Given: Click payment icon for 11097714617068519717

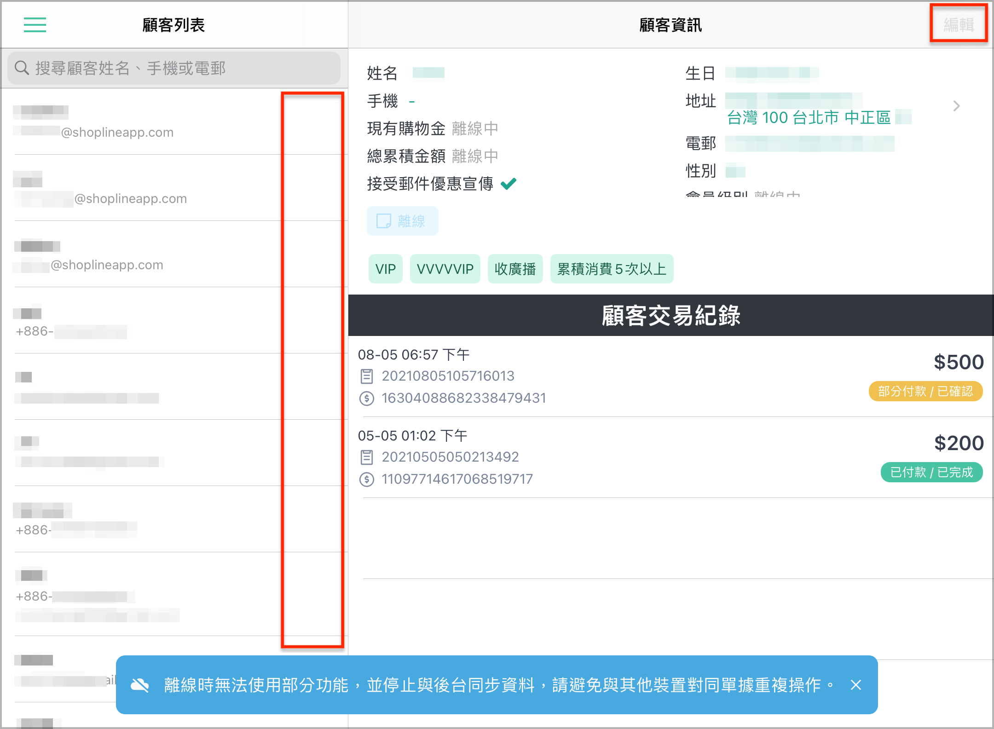Looking at the screenshot, I should pos(367,480).
